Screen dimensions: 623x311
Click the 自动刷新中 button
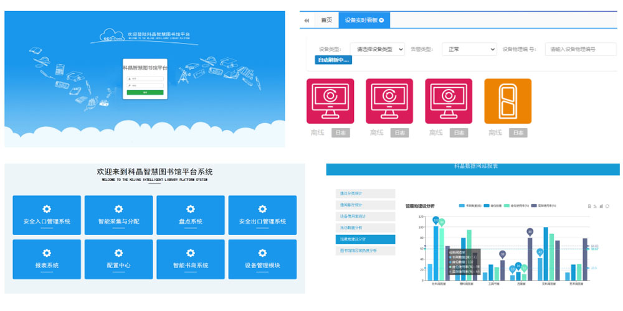[x=334, y=60]
